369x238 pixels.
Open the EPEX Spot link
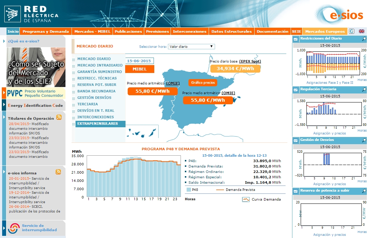click(250, 61)
